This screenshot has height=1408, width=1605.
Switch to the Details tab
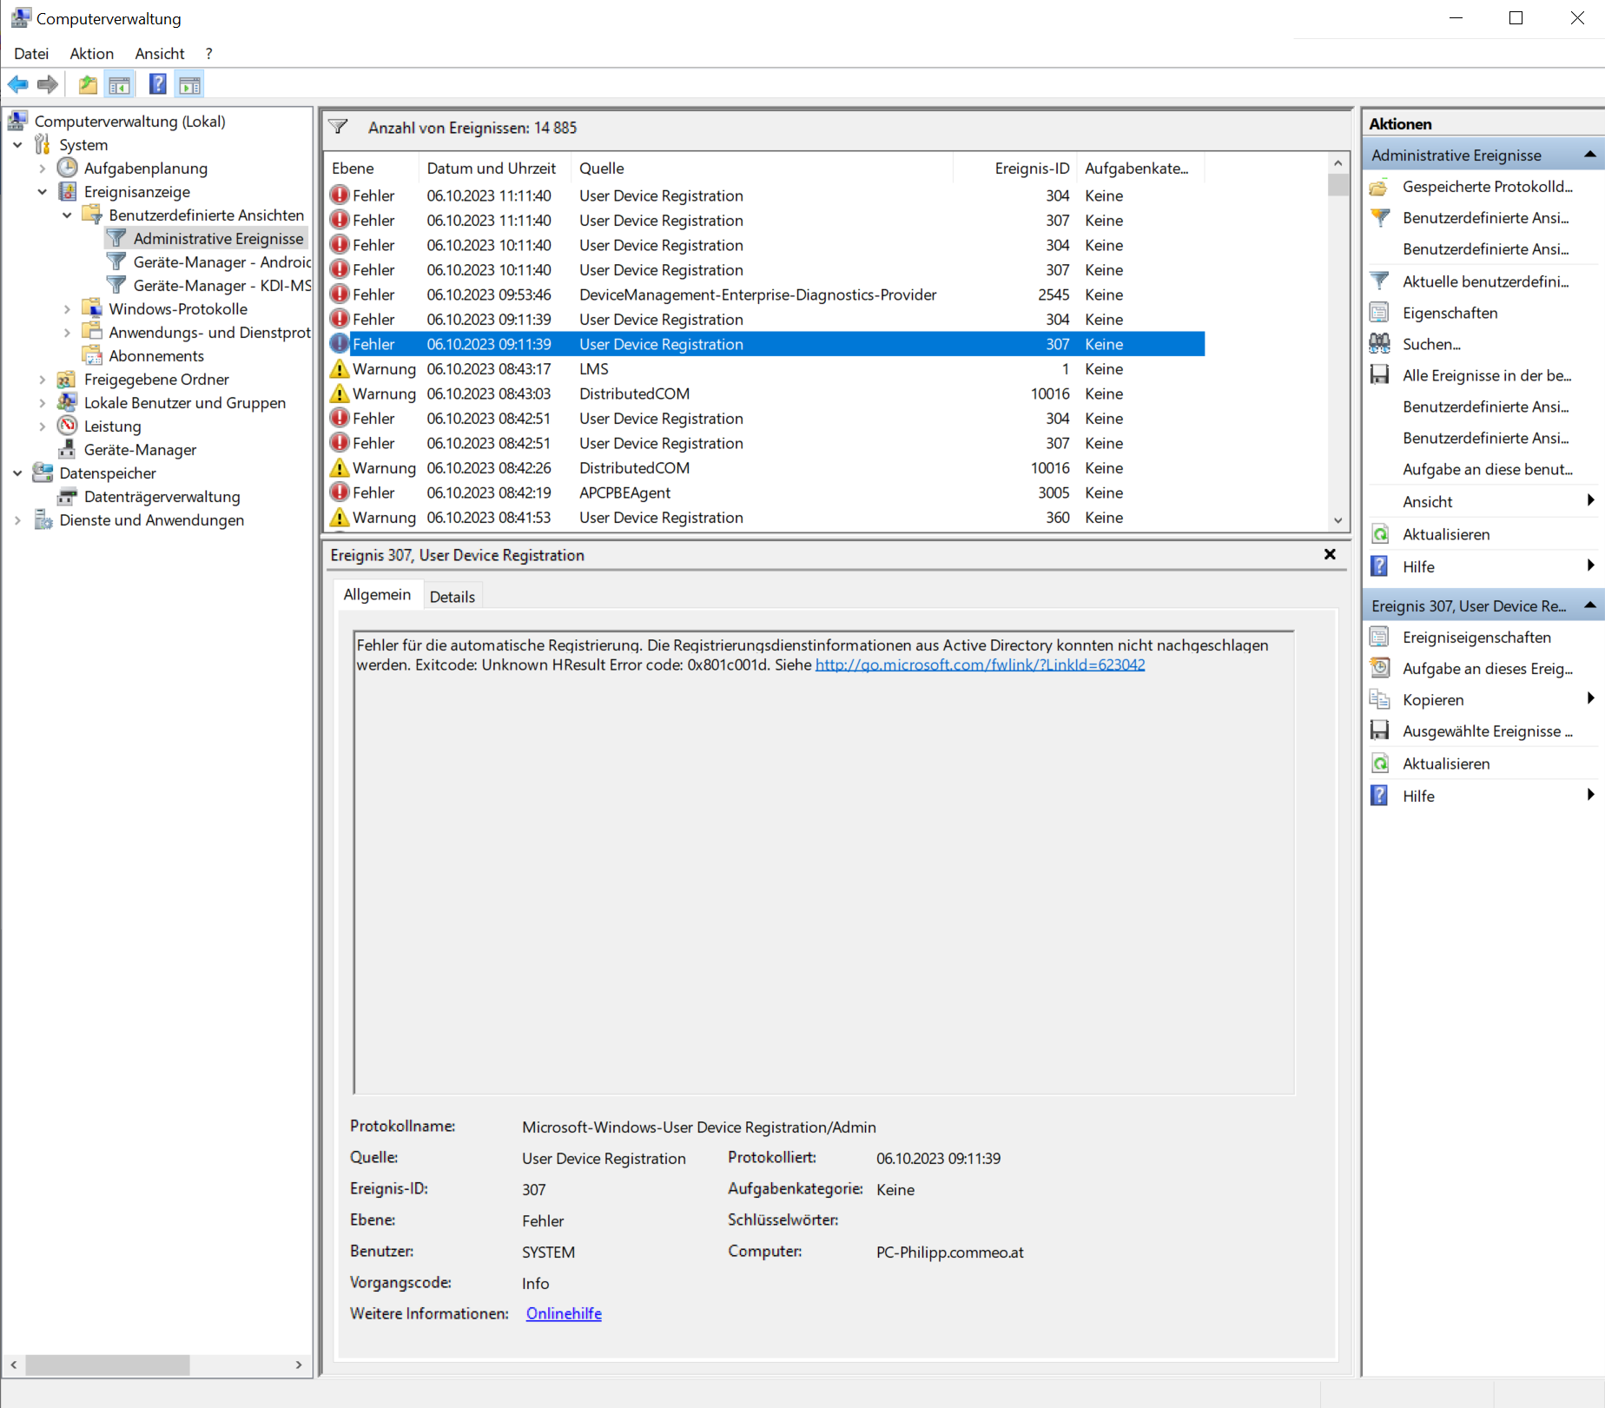click(x=452, y=597)
